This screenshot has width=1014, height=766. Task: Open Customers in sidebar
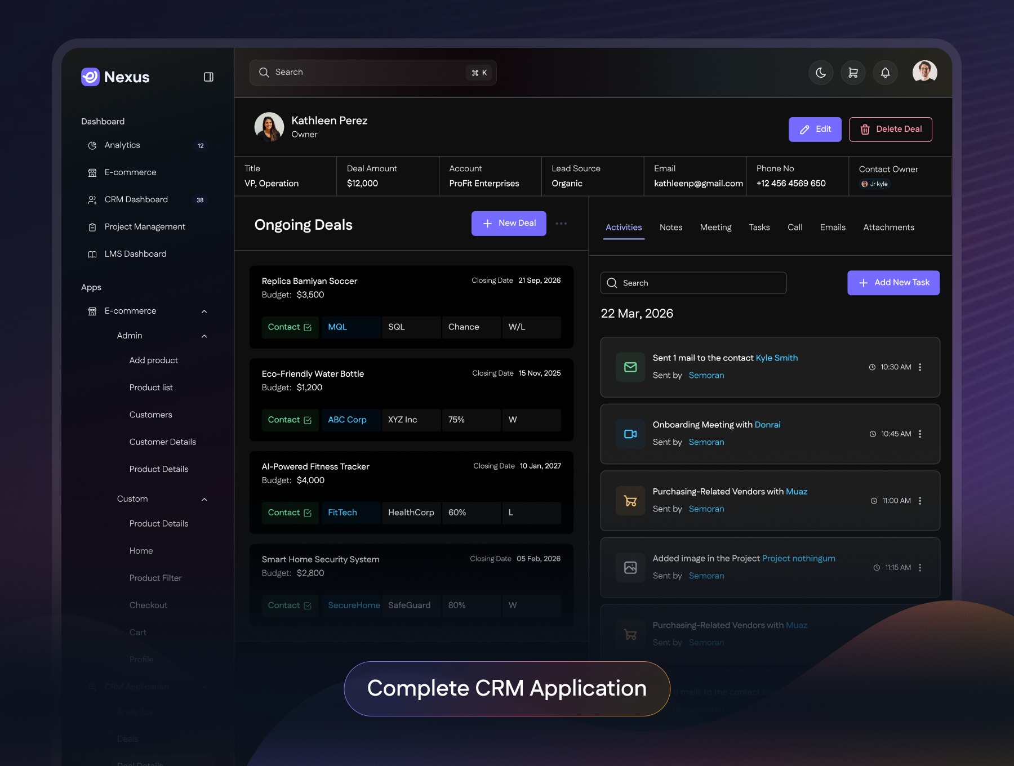click(x=150, y=415)
